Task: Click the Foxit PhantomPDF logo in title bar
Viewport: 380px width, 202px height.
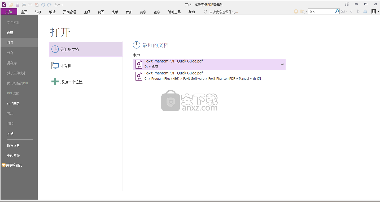Action: coord(4,5)
